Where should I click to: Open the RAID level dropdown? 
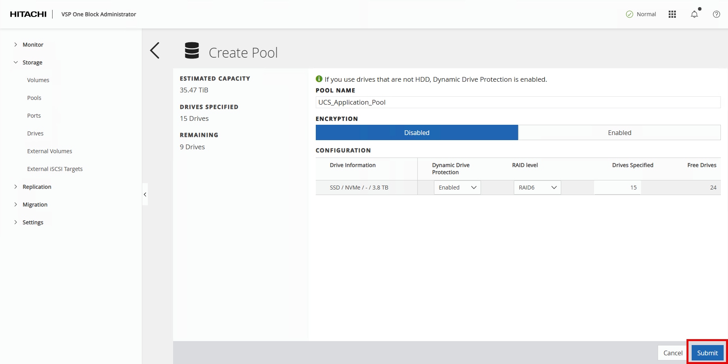[x=537, y=188]
